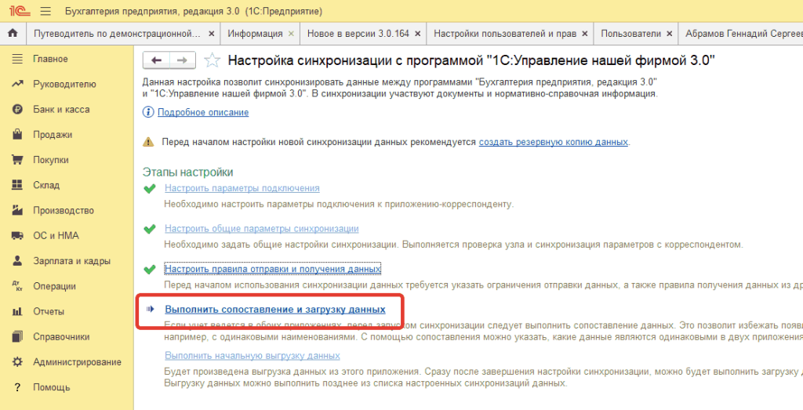
Task: Click the Покупки cart icon
Action: tap(17, 160)
